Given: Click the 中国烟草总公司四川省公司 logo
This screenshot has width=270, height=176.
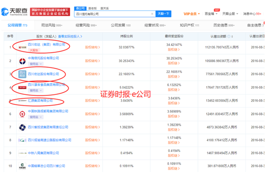Looking at the screenshot, I should (23, 166).
